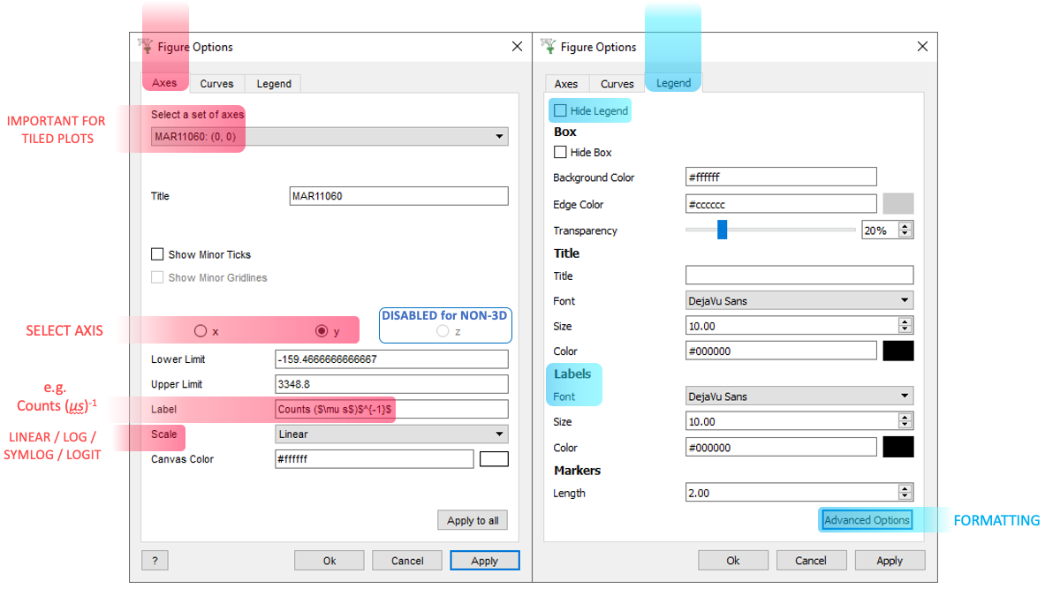Click the axes Title input field

[398, 196]
